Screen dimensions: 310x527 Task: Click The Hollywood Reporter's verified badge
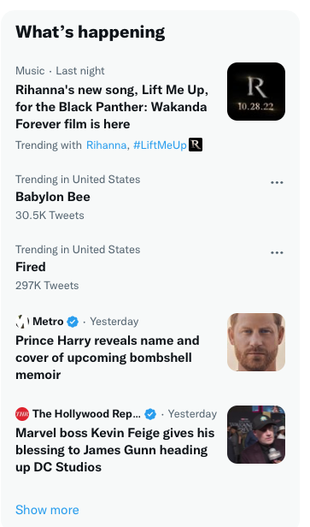pyautogui.click(x=150, y=414)
